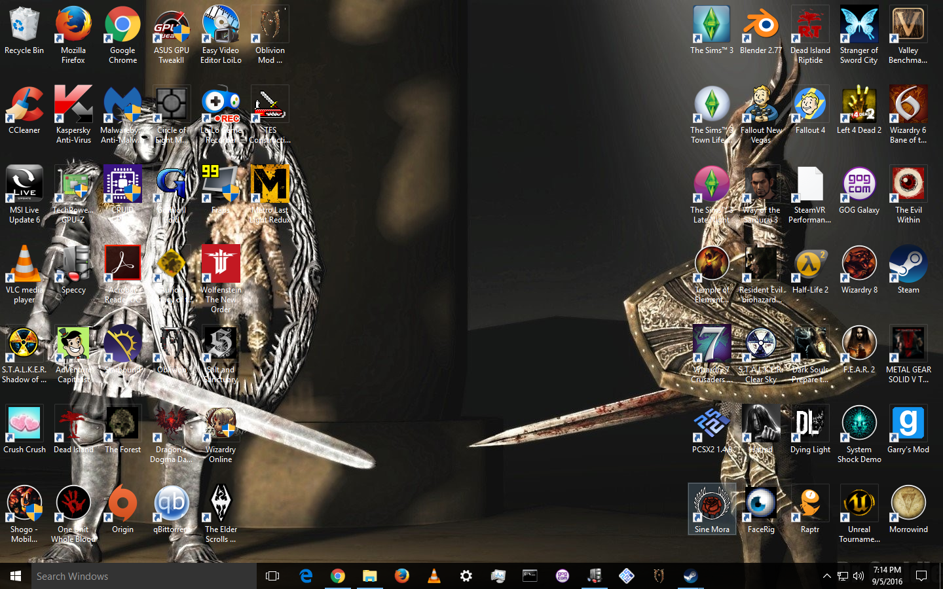Click the S.T.A.L.K.E.R. Clear Sky icon
Image resolution: width=943 pixels, height=589 pixels.
[x=761, y=355]
